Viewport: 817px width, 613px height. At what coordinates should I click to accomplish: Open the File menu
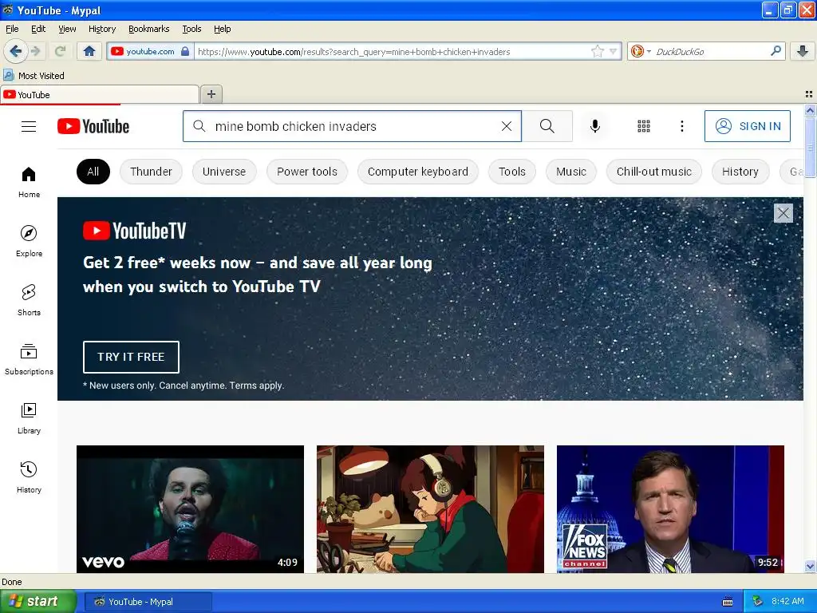(12, 29)
